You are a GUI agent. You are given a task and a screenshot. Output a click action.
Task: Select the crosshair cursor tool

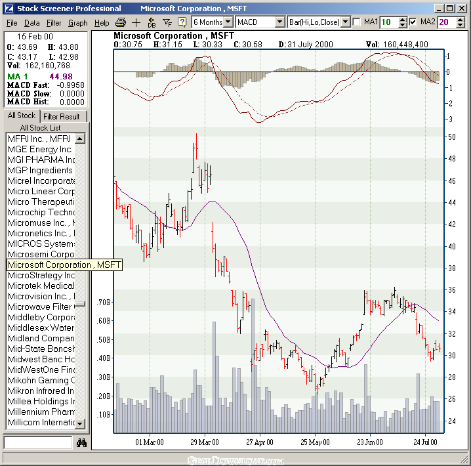point(136,22)
